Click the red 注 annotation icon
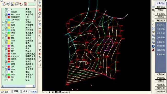Image resolution: width=167 pixels, height=94 pixels. [x=40, y=31]
